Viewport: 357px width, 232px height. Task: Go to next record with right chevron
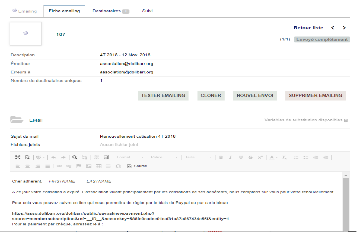click(344, 28)
